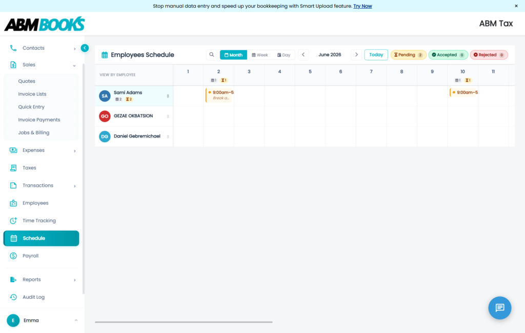Open Quick Entry under Sales

(31, 107)
